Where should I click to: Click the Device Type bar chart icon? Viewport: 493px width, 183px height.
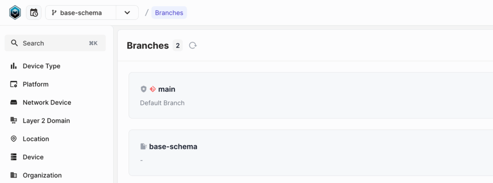[x=13, y=66]
